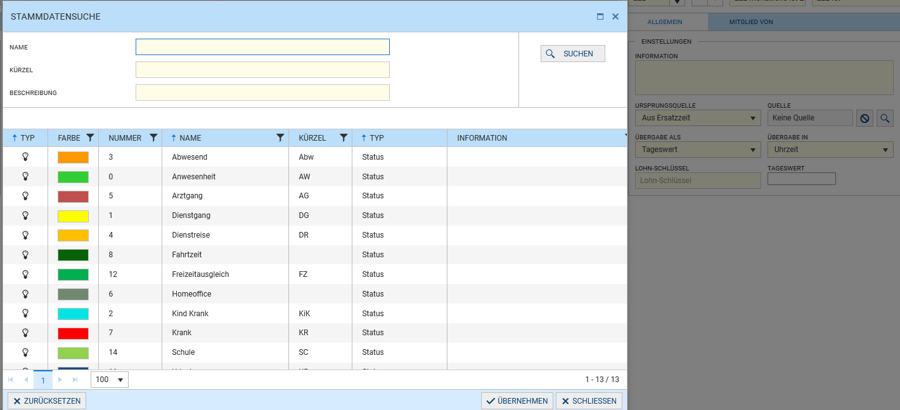Viewport: 900px width, 410px height.
Task: Click the lightbulb icon in Fahrtzeit row
Action: point(25,255)
